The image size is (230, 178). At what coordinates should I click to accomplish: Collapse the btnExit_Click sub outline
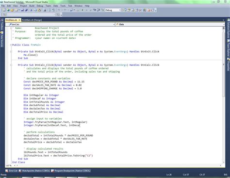(x=11, y=51)
